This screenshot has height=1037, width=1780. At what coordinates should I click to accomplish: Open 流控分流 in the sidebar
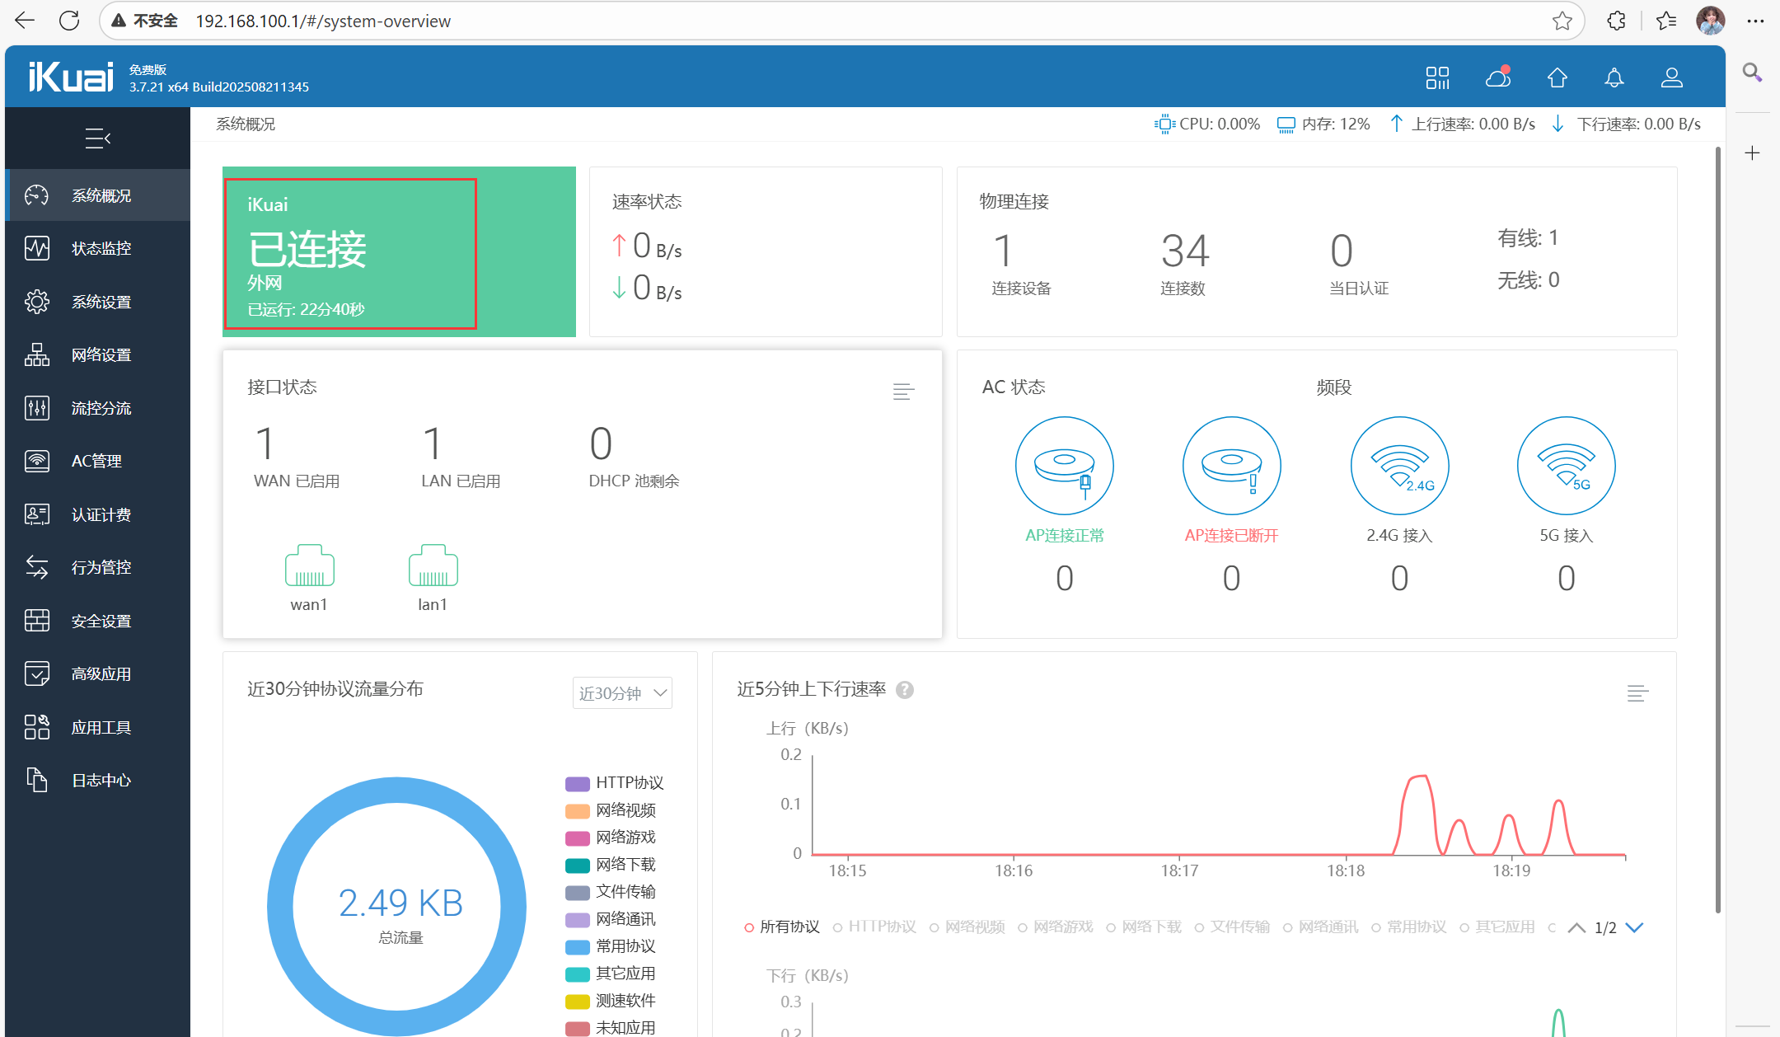tap(101, 408)
